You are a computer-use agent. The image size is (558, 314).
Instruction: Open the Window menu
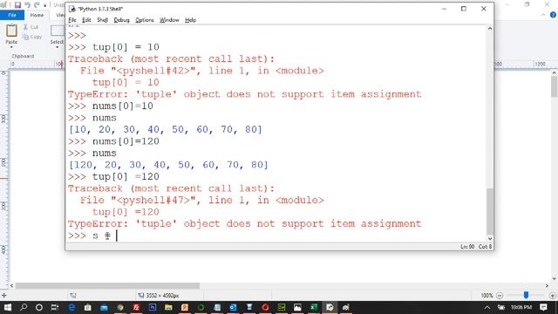coord(169,20)
